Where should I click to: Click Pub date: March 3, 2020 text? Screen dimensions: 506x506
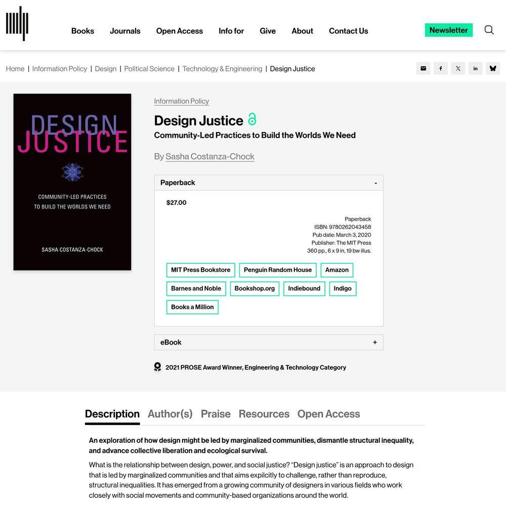pos(342,235)
